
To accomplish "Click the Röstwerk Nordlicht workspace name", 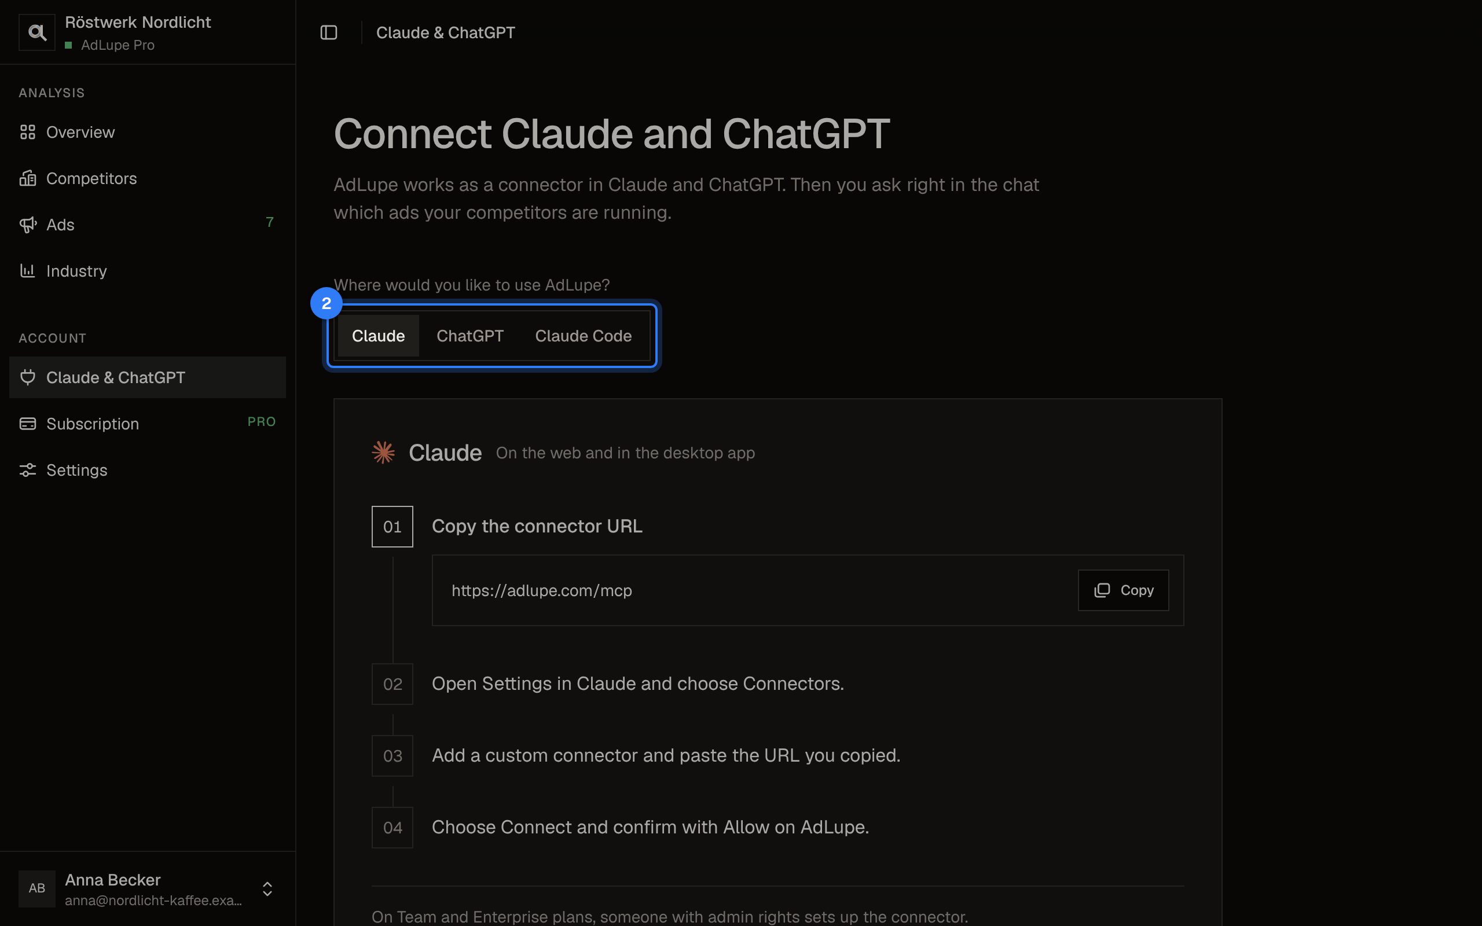I will tap(138, 22).
